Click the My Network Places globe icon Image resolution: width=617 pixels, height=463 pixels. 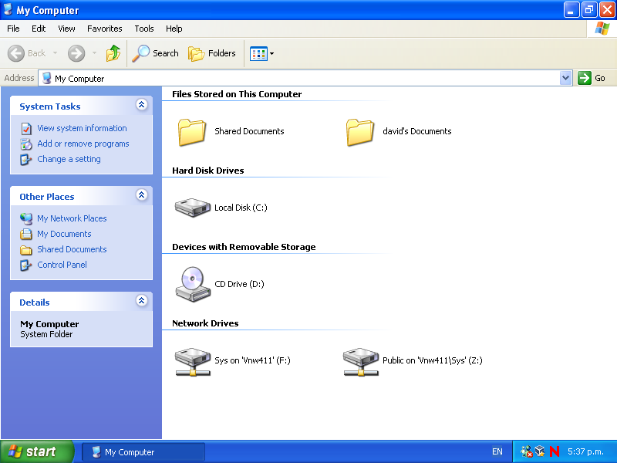point(26,218)
